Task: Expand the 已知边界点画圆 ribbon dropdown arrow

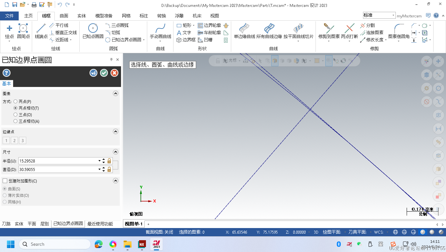Action: (x=144, y=40)
